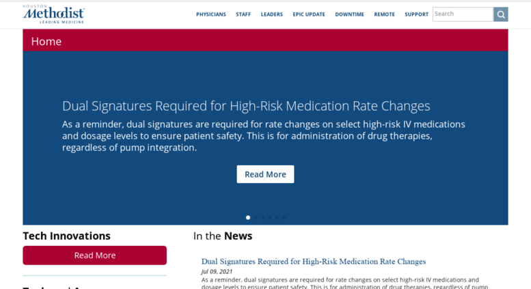Image resolution: width=531 pixels, height=289 pixels.
Task: Go to the Epic Update section
Action: tap(309, 14)
